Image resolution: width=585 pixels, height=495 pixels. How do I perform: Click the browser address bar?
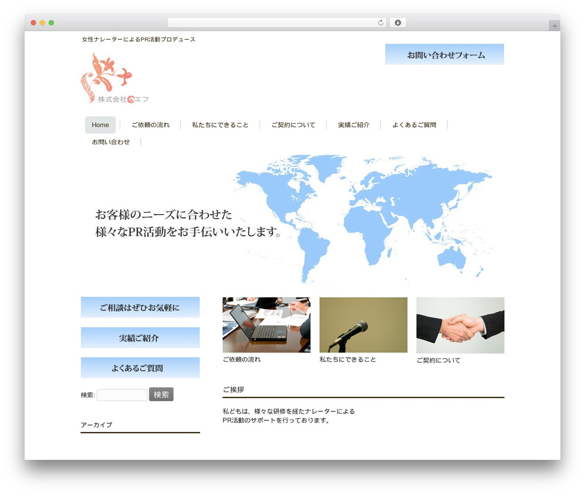pyautogui.click(x=277, y=23)
